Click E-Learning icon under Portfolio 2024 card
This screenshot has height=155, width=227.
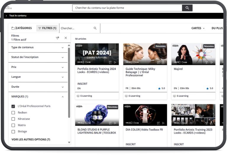(x=78, y=96)
